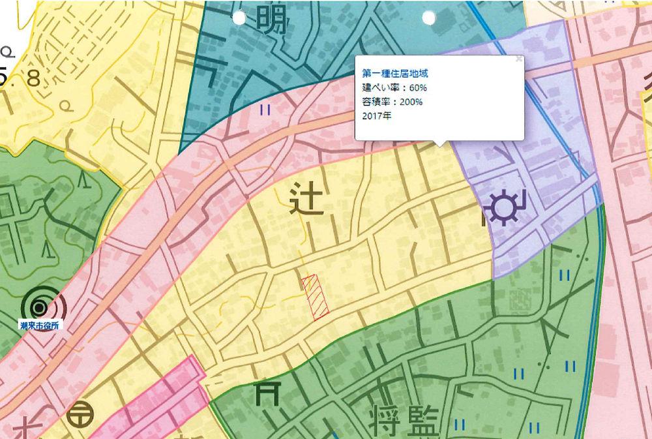The height and width of the screenshot is (439, 652).
Task: Click the 容積率：200% line in popup
Action: (x=392, y=102)
